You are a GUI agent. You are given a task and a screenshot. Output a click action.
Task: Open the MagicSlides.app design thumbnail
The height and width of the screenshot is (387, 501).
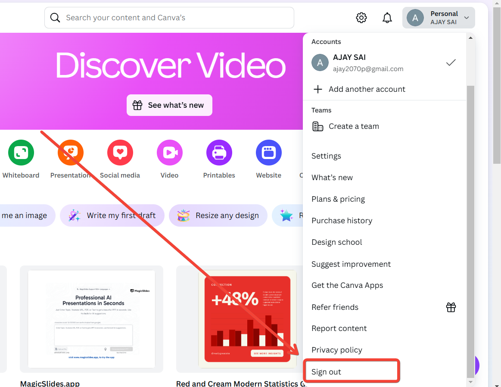91,319
